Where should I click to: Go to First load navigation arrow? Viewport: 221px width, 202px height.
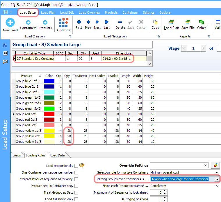79,22
